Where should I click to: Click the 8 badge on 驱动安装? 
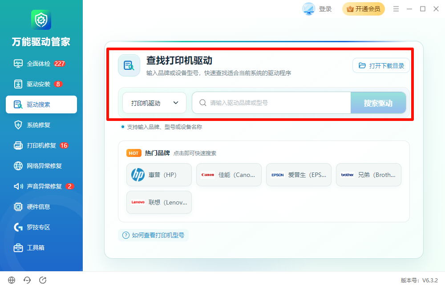[x=58, y=84]
